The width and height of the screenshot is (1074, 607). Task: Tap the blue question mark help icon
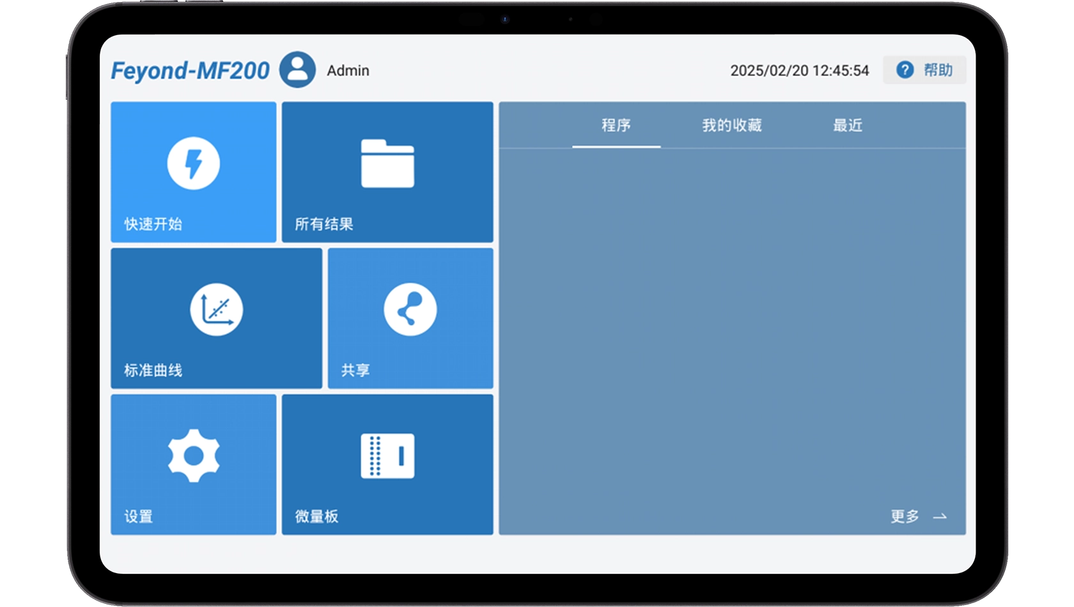coord(905,70)
